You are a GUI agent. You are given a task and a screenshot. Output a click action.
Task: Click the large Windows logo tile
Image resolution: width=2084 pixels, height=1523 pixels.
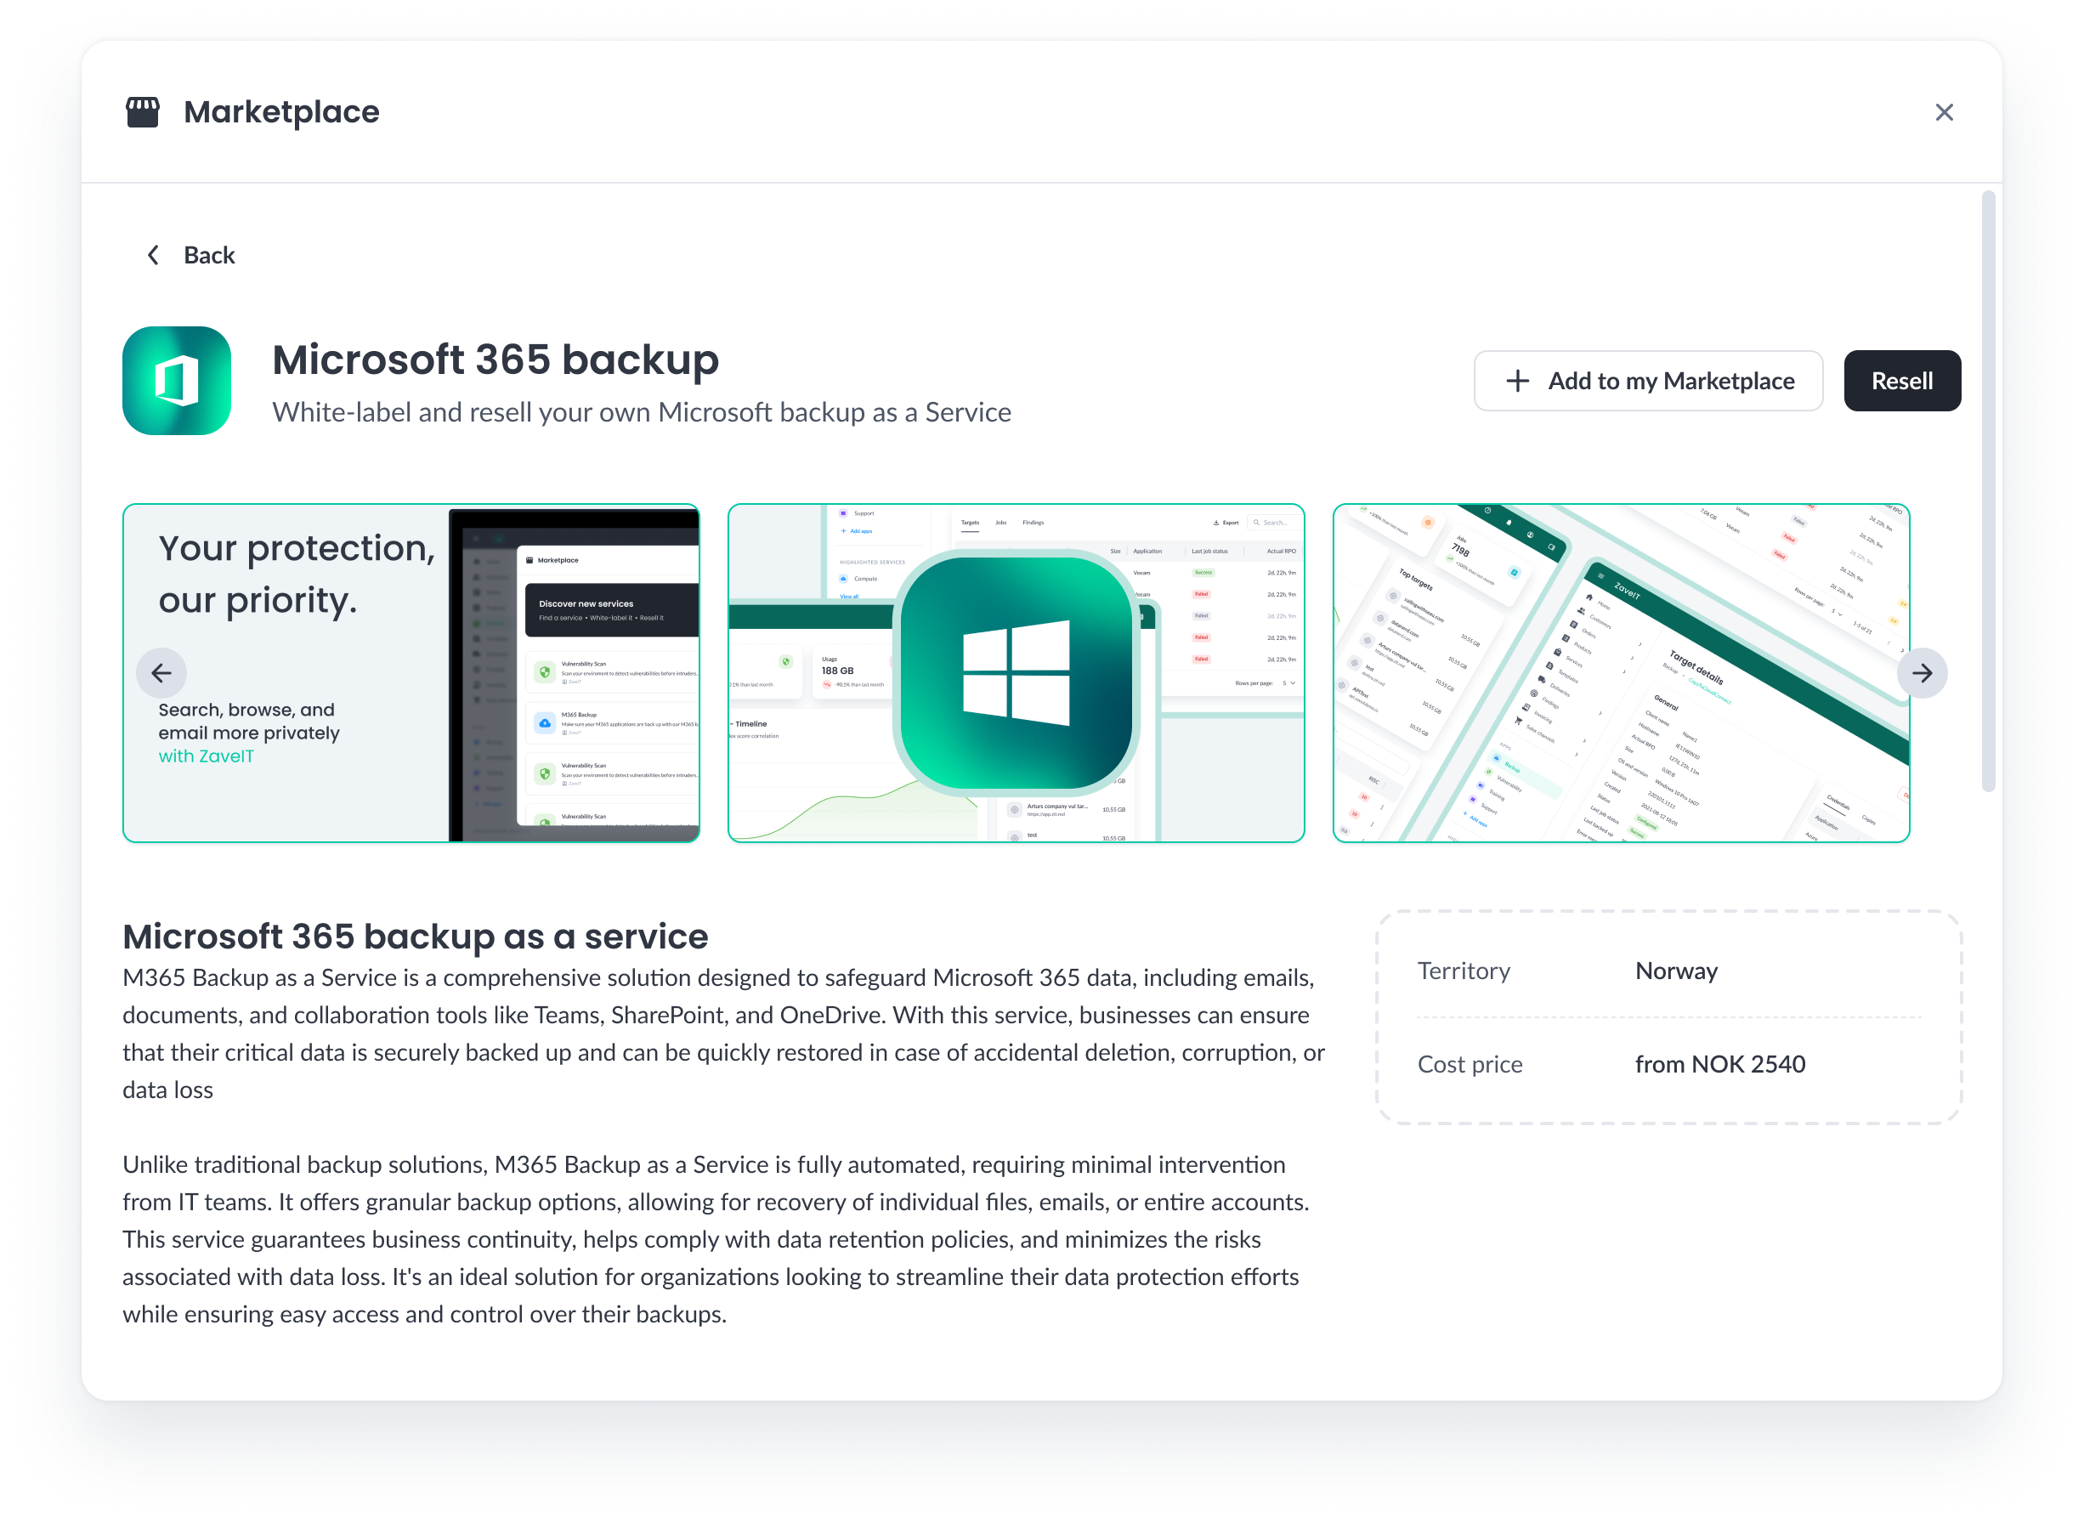(1016, 673)
